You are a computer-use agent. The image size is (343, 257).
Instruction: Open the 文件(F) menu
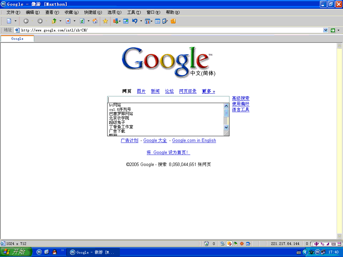coord(13,12)
